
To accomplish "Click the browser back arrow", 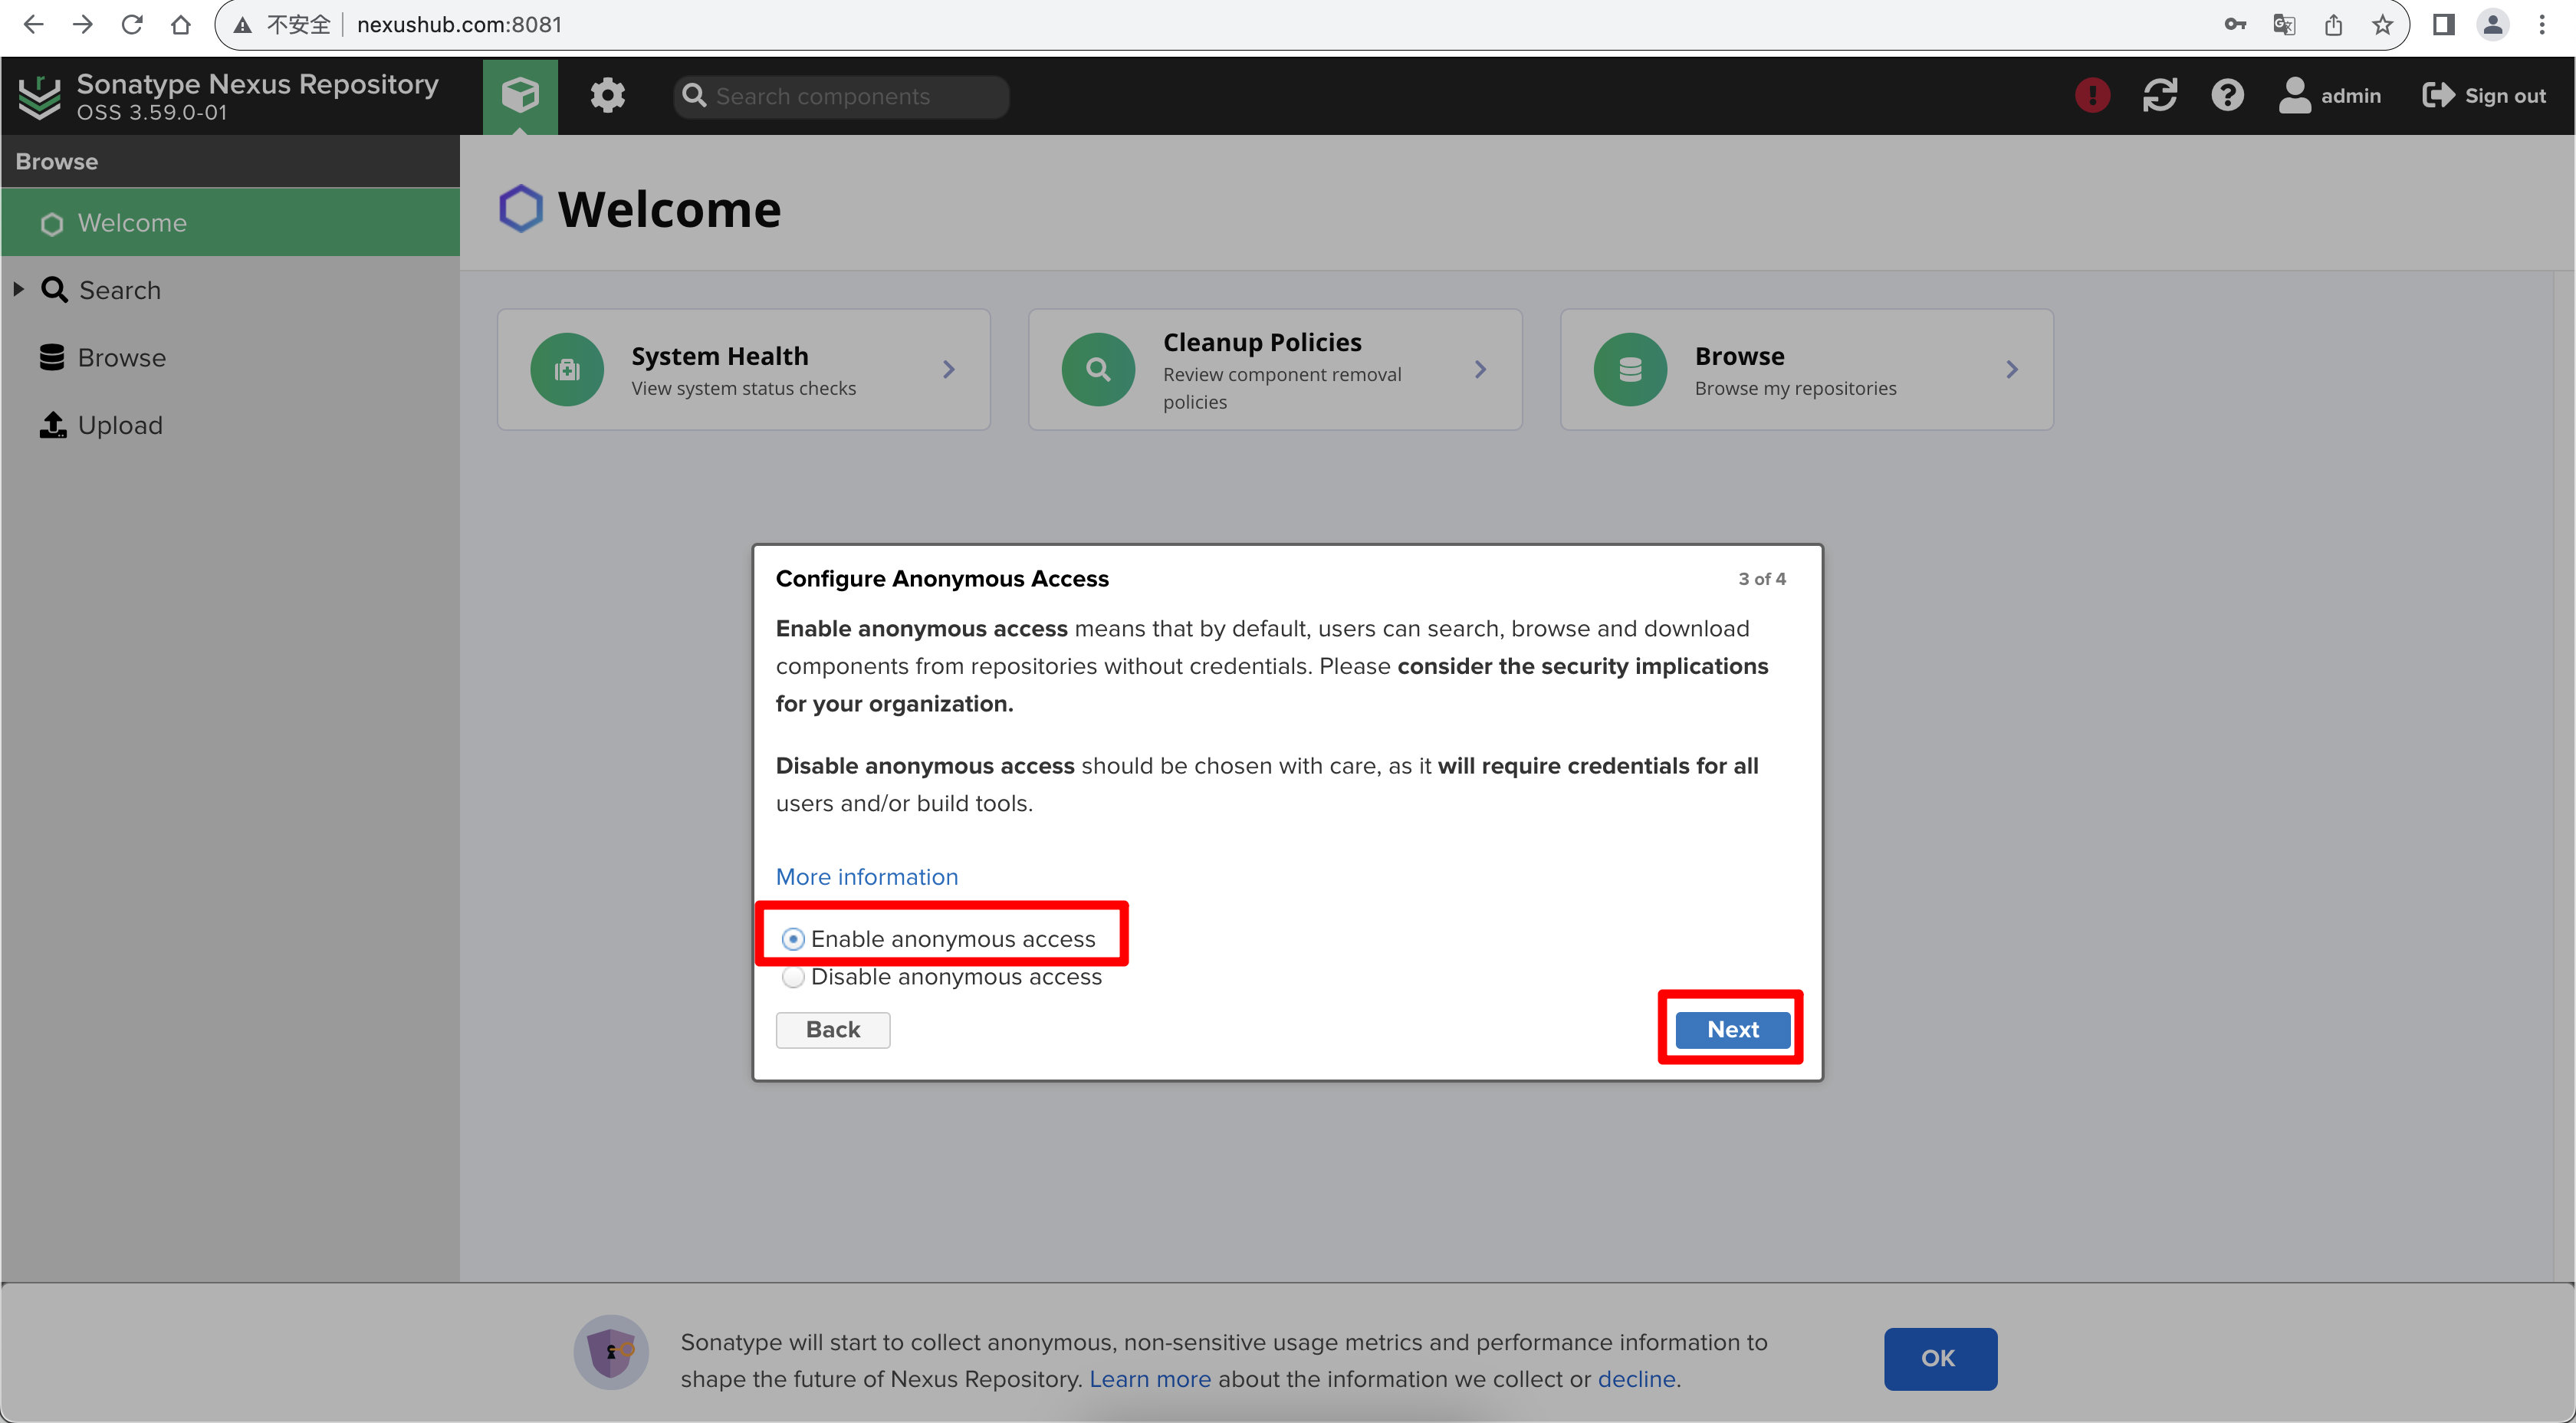I will (33, 24).
